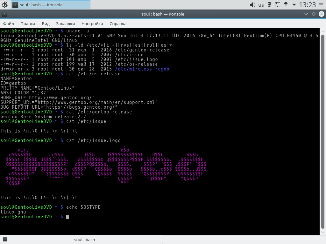Open the USB device notifier tray icon
The height and width of the screenshot is (244, 326).
click(269, 5)
